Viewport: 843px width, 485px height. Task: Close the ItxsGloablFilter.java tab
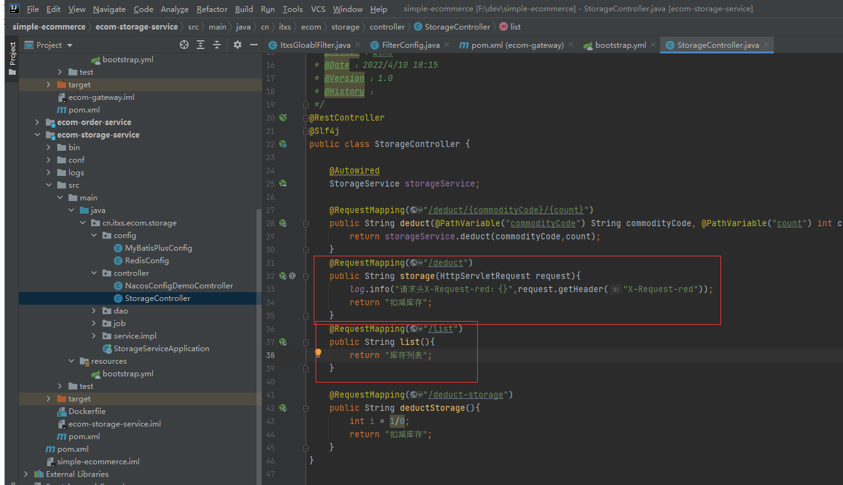coord(358,45)
